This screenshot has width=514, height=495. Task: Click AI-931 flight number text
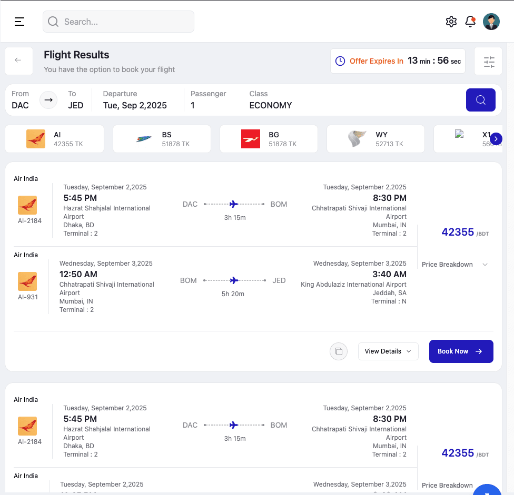28,297
